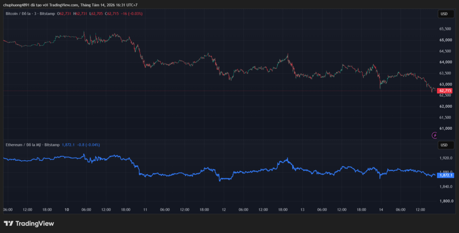
Task: Click the TradingView logo at the bottom
Action: pyautogui.click(x=29, y=223)
